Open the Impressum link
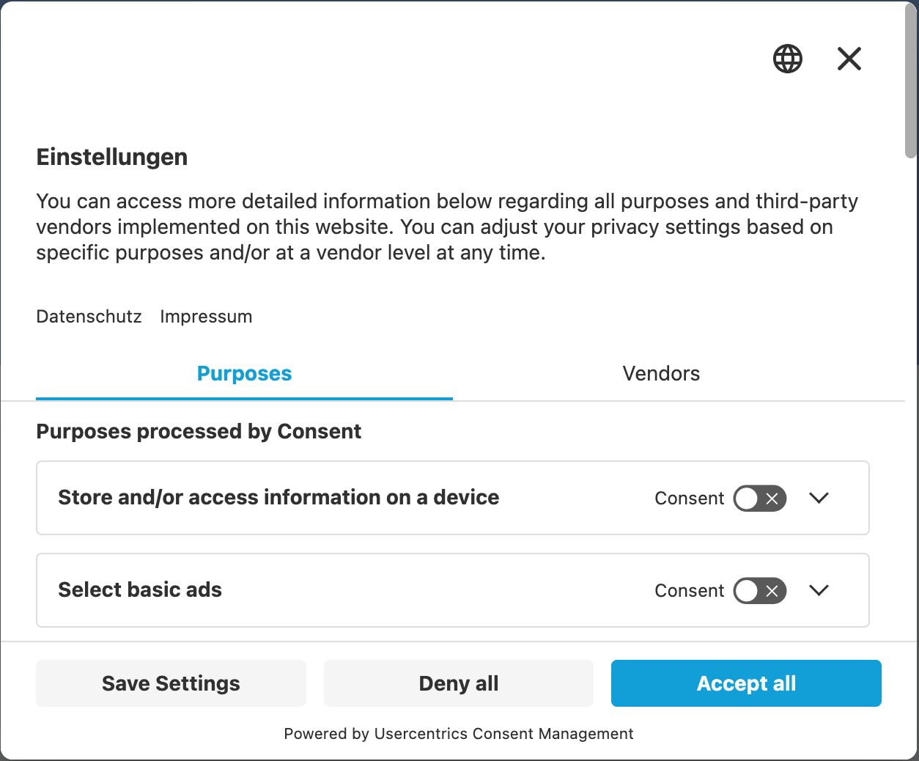This screenshot has height=761, width=919. coord(206,317)
